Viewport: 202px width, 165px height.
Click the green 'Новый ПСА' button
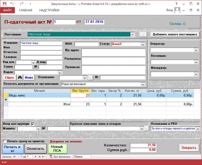[57, 148]
